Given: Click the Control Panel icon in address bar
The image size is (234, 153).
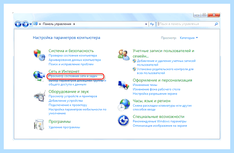Looking at the screenshot, I should coord(35,24).
